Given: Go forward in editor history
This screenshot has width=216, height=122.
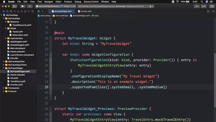Looking at the screenshot, I should (x=46, y=11).
